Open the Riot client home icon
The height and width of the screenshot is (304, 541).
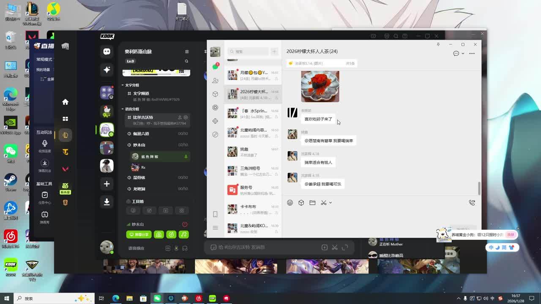(x=65, y=102)
